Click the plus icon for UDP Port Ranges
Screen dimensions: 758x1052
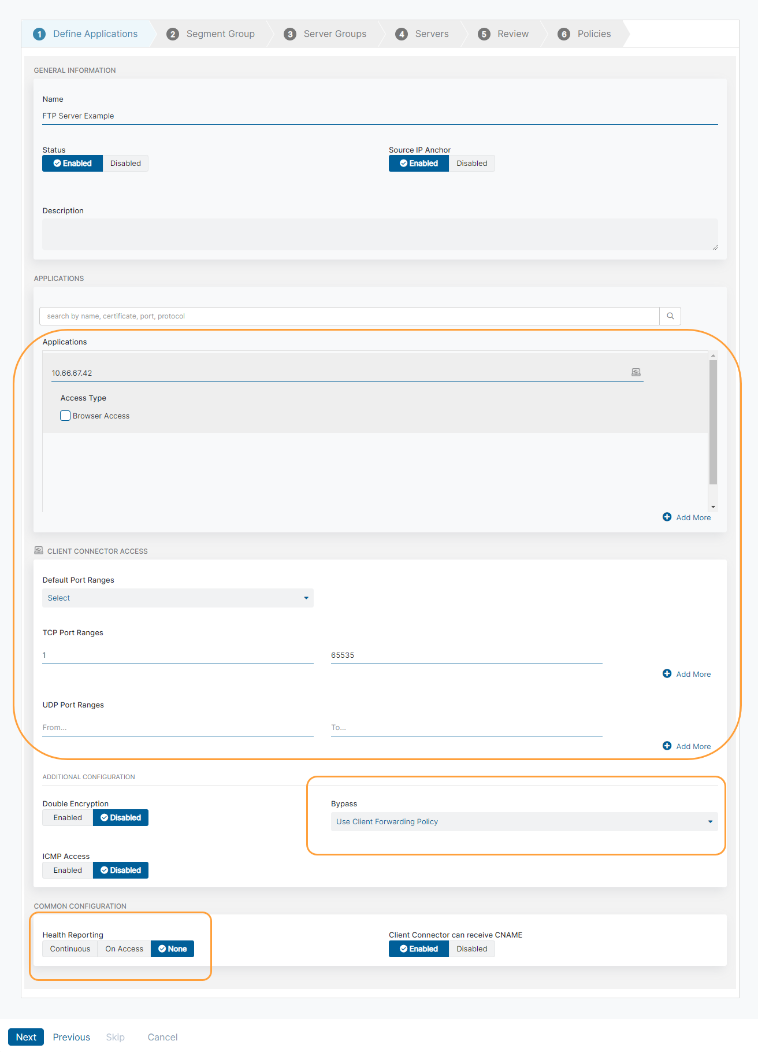coord(667,746)
